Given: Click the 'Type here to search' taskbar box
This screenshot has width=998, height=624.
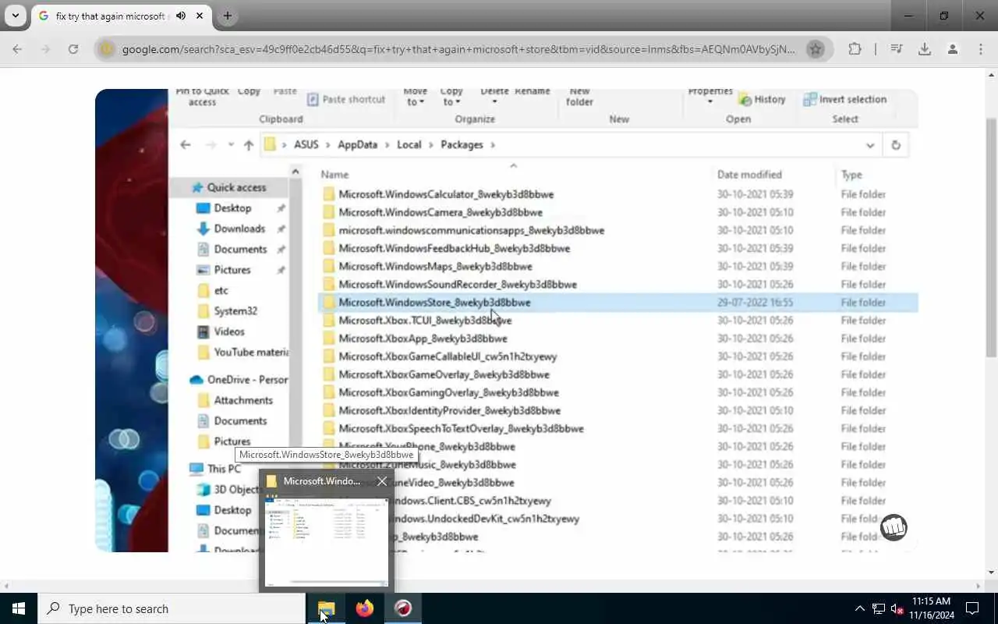Looking at the screenshot, I should click(172, 608).
